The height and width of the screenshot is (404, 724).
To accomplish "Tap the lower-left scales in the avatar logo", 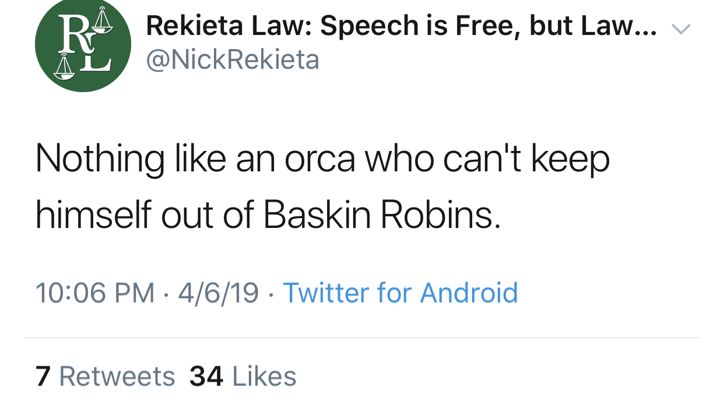I will tap(63, 66).
